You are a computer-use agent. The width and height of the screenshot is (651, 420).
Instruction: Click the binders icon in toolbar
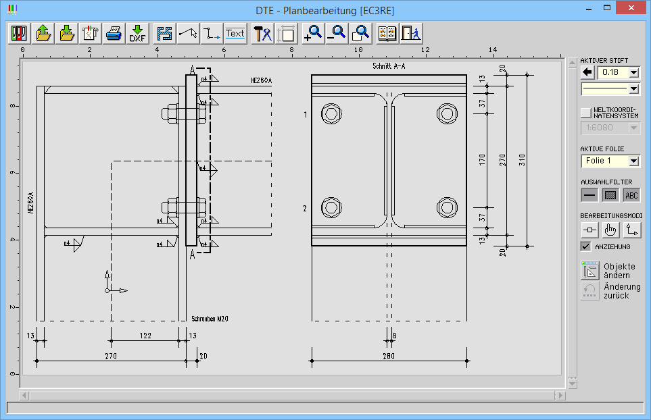[x=20, y=33]
